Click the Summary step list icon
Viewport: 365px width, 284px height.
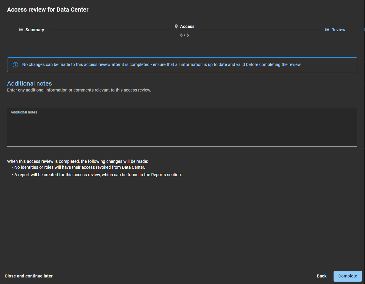click(x=21, y=30)
